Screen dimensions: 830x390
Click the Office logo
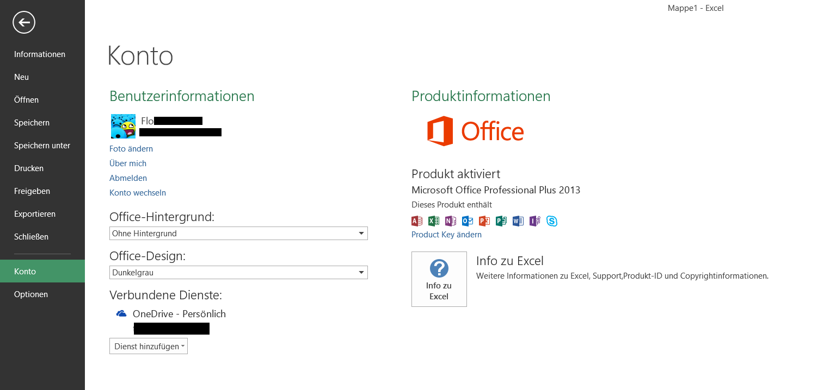(476, 131)
